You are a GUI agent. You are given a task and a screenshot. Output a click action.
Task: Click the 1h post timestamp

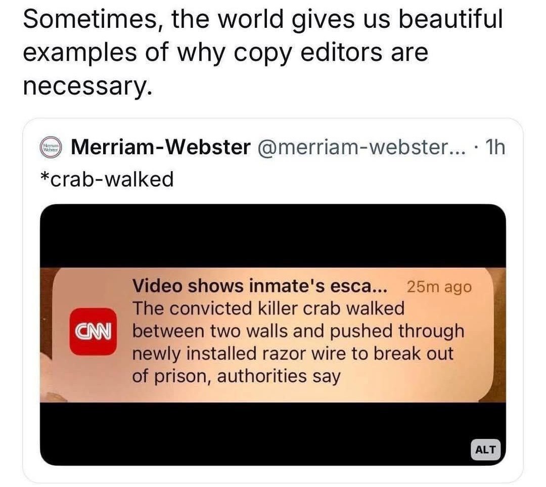coord(494,147)
